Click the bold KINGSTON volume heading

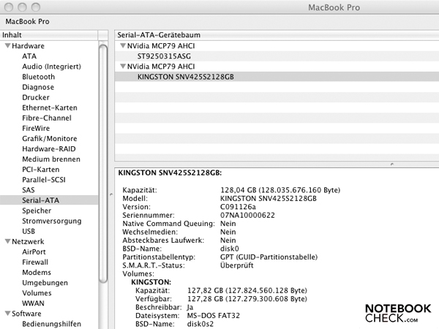tap(151, 282)
